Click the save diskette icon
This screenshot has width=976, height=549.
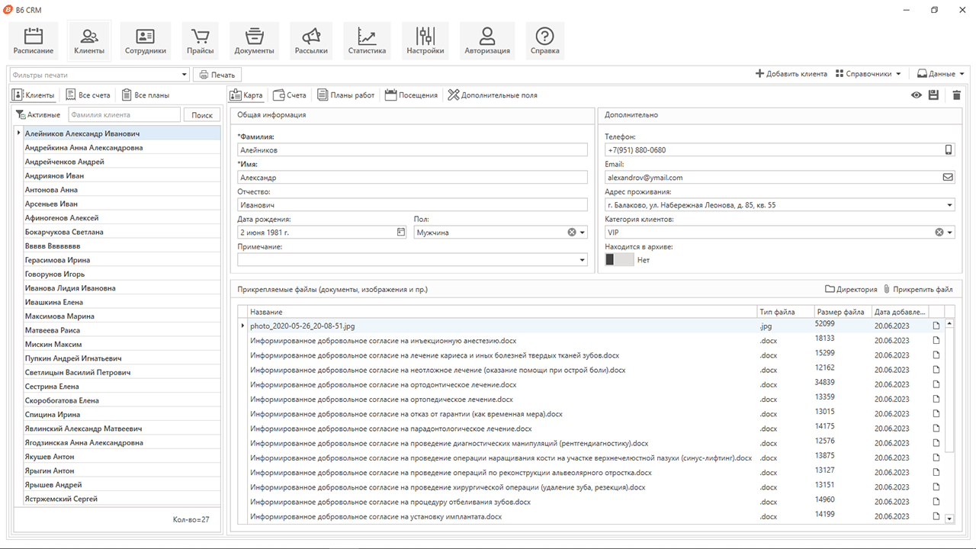pyautogui.click(x=933, y=95)
